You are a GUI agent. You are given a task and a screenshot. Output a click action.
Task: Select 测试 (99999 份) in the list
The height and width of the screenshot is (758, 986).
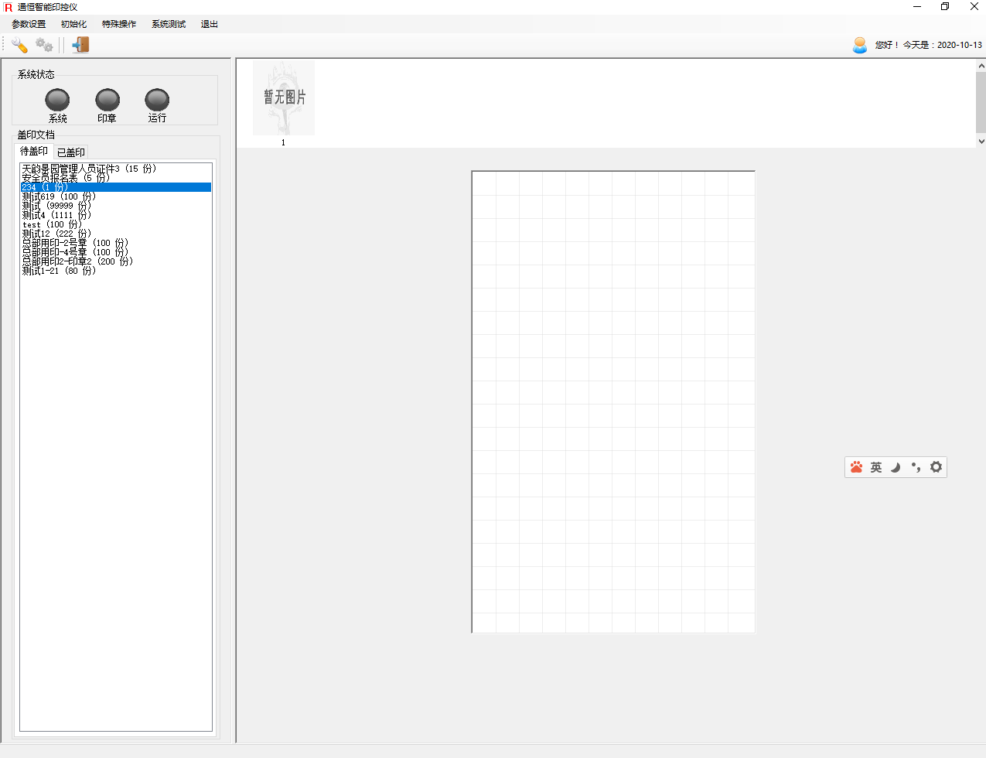coord(116,206)
